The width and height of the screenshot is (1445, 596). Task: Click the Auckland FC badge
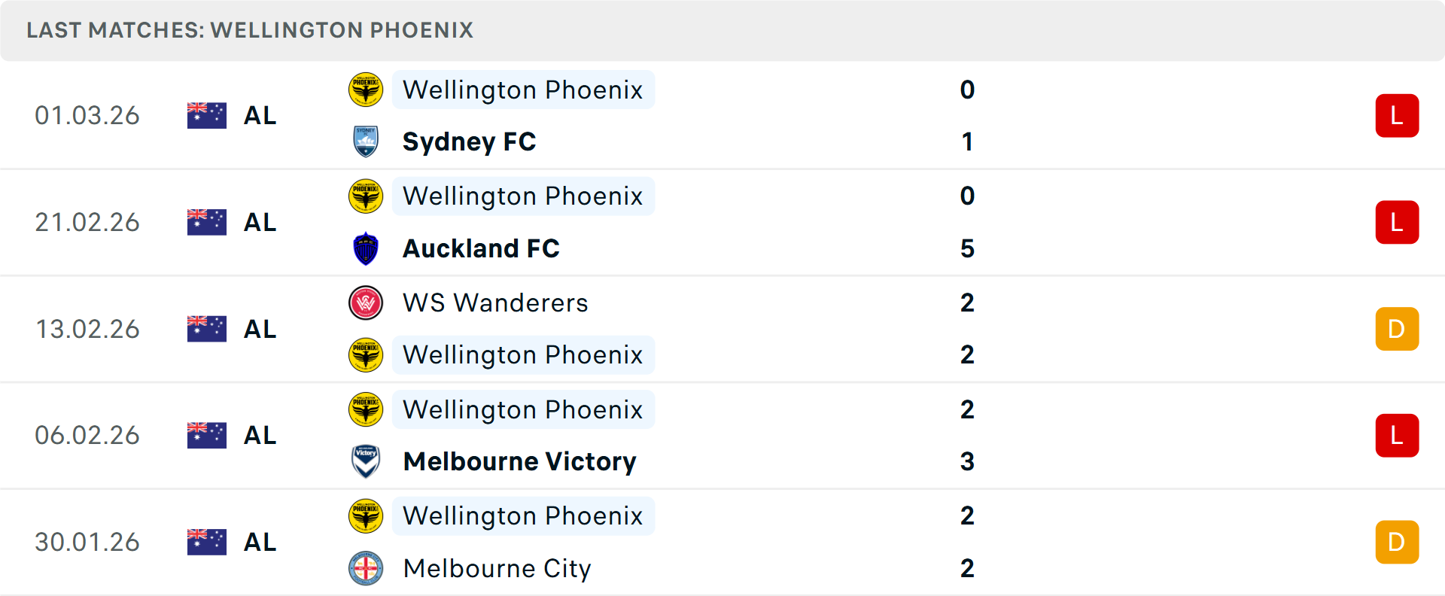click(366, 248)
